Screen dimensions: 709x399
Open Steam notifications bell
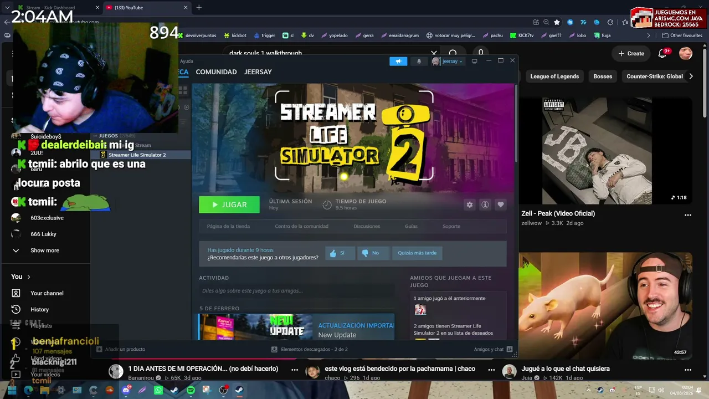(419, 61)
